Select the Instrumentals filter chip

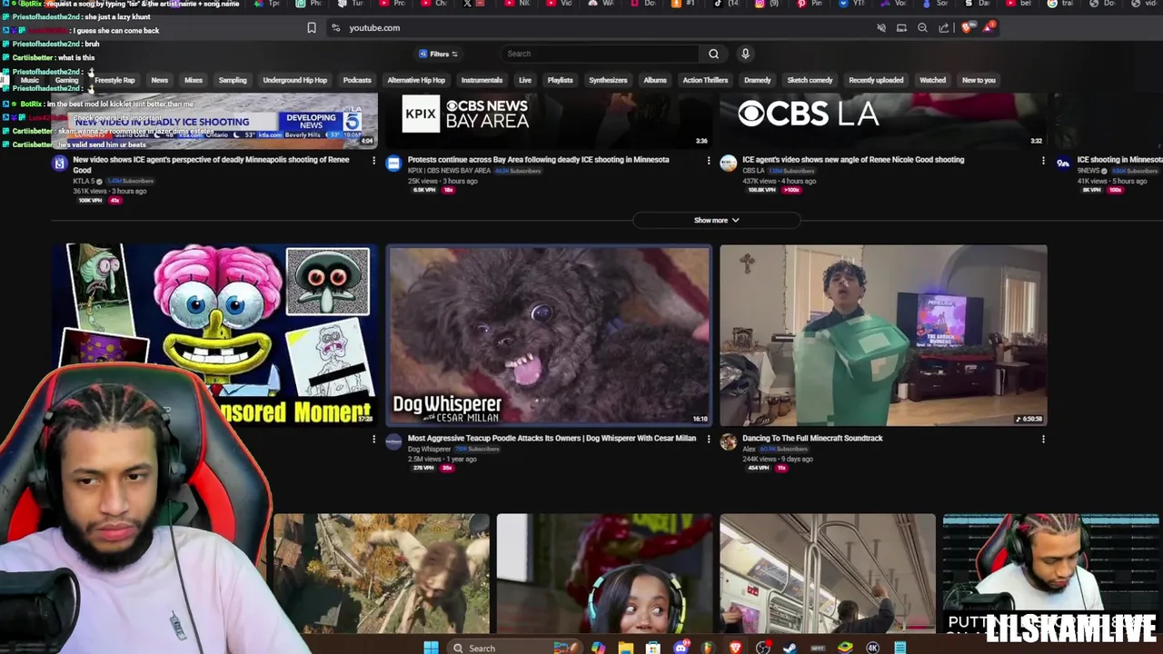(482, 80)
